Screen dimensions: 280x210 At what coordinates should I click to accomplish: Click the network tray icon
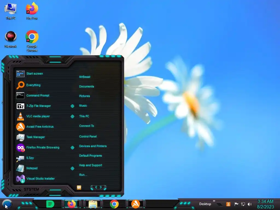243,204
